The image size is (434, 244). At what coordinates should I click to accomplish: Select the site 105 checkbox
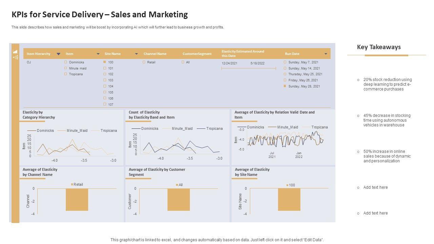coord(105,92)
